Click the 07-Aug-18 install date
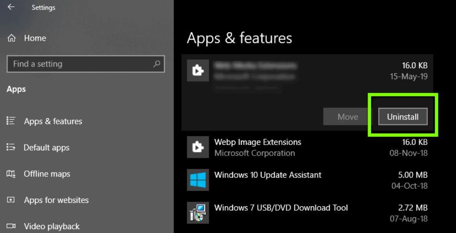 click(x=409, y=219)
